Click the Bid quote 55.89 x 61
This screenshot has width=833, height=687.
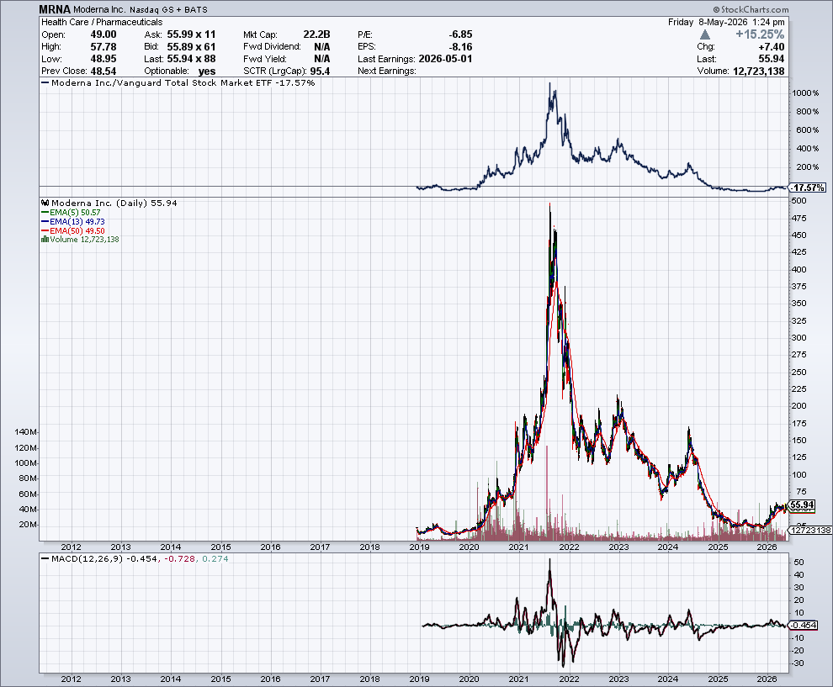(x=191, y=47)
